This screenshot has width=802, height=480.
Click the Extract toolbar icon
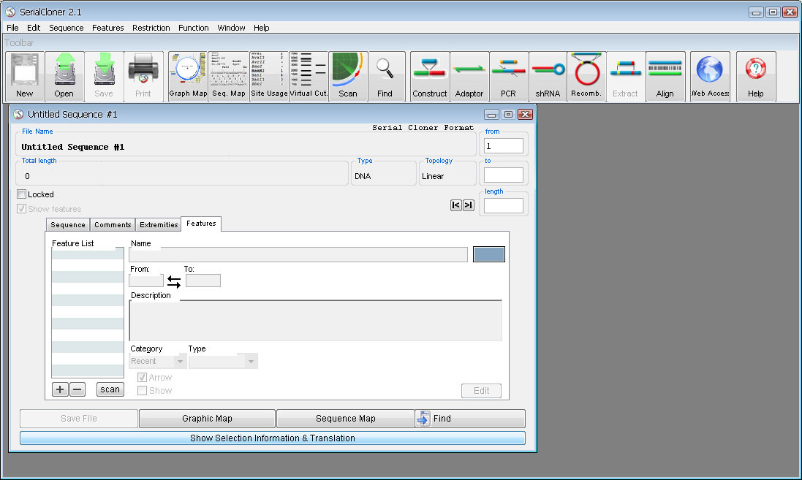[626, 76]
